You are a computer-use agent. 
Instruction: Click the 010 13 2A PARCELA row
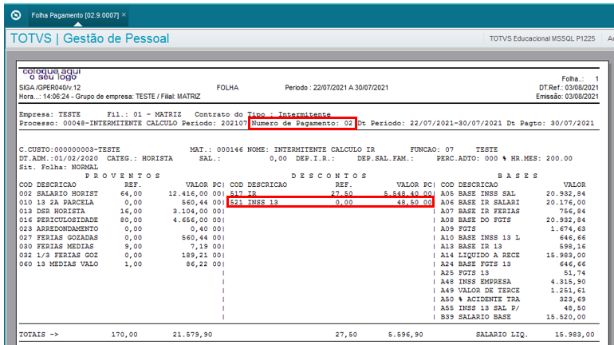(x=121, y=202)
